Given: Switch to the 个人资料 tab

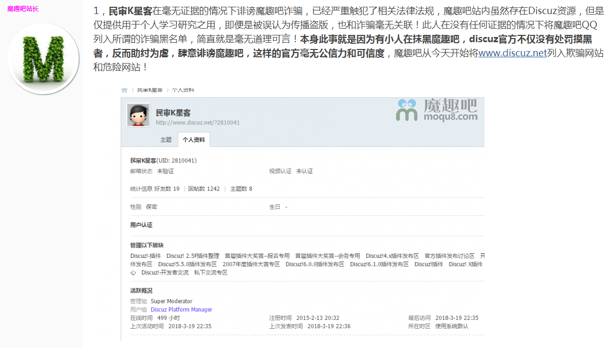Looking at the screenshot, I should tap(194, 140).
